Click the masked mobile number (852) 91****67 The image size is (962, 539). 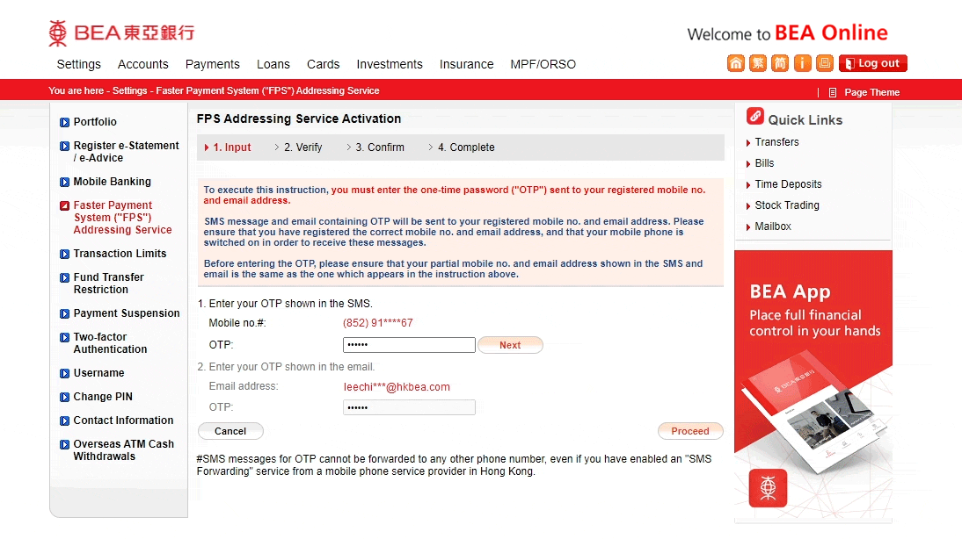pyautogui.click(x=378, y=323)
